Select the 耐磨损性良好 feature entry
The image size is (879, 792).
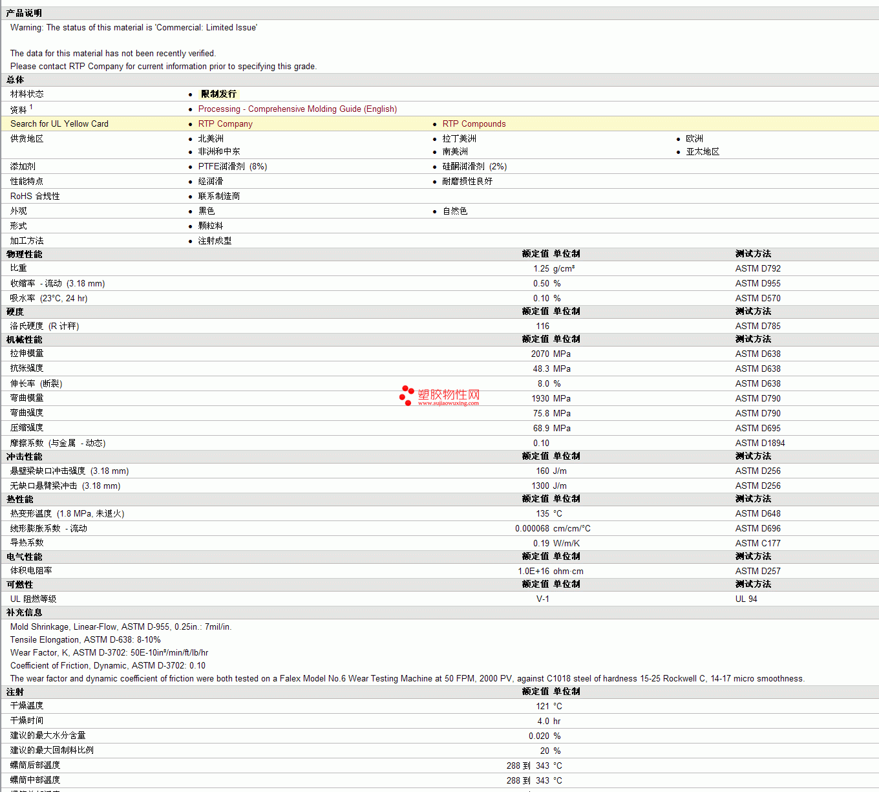467,182
